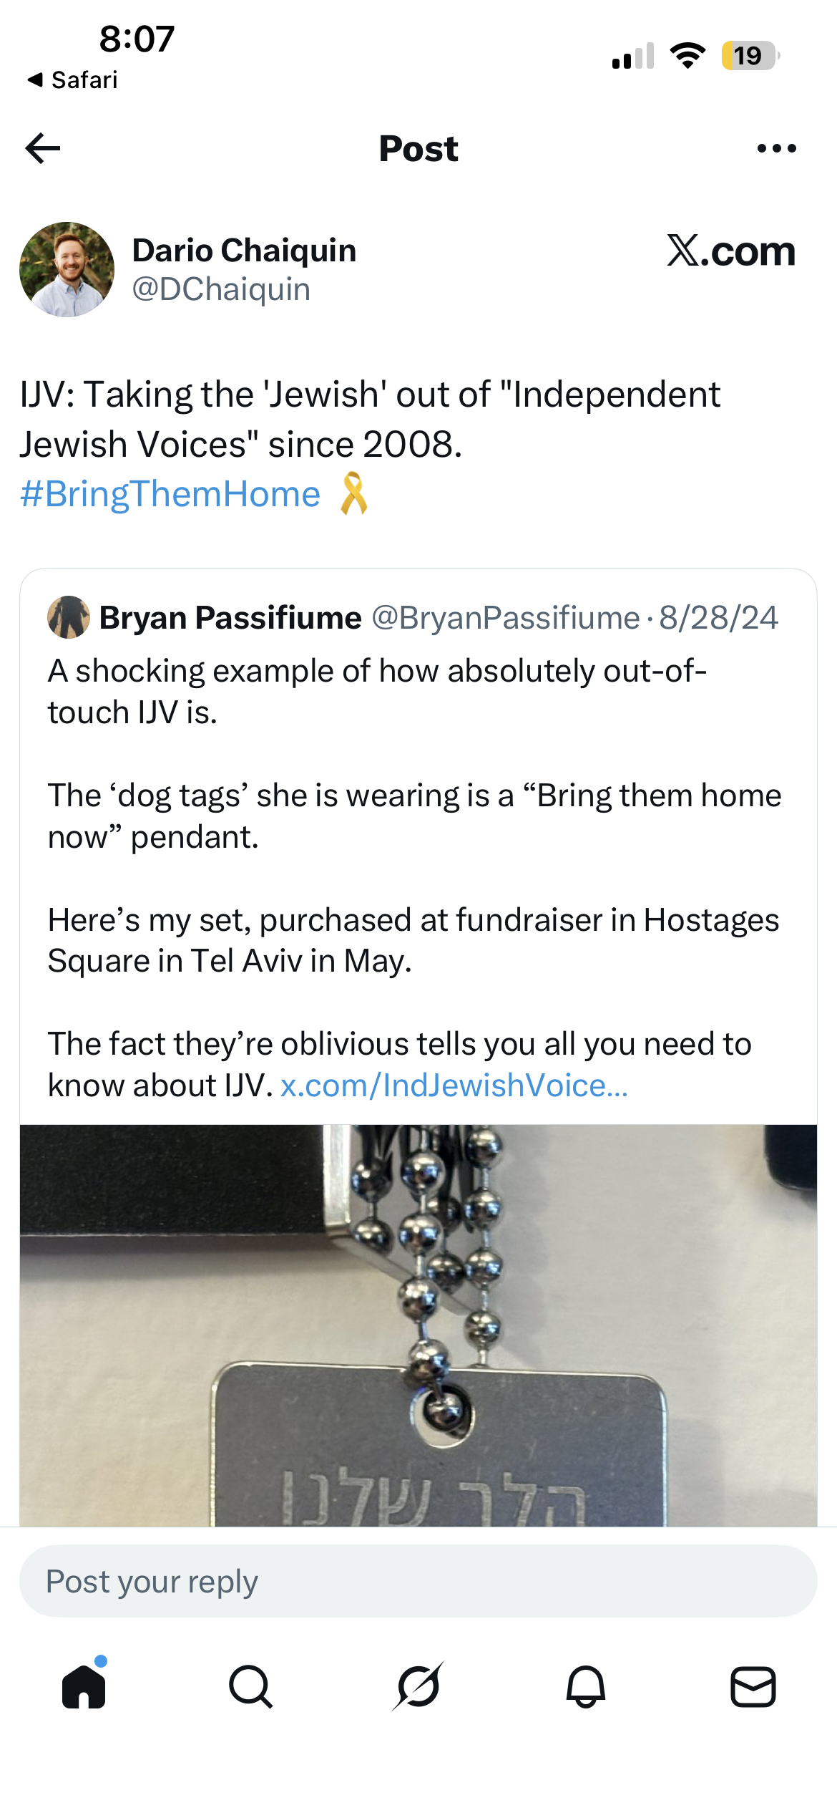Open the Bryan Passifiume quoted post name
Viewport: 837px width, 1813px height.
click(x=230, y=617)
